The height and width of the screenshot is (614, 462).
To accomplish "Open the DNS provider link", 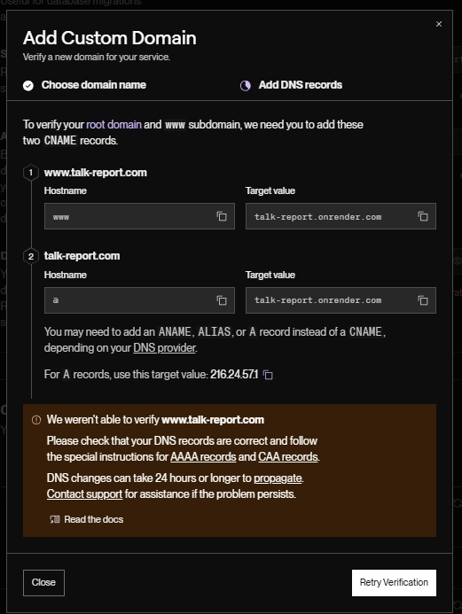I will pyautogui.click(x=164, y=347).
